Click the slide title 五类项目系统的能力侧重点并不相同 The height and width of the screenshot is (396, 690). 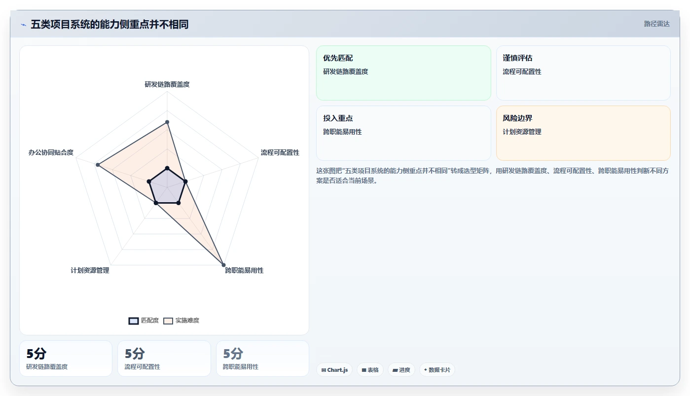point(109,24)
